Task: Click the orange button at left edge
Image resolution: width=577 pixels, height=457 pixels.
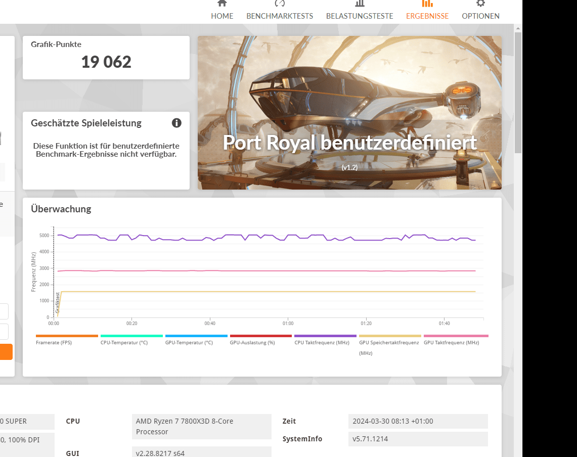Action: (6, 352)
